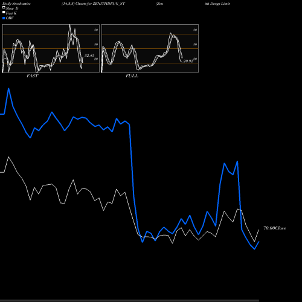Click the 80 axis label in FAST chart
This screenshot has height=302, width=302.
tap(96, 30)
